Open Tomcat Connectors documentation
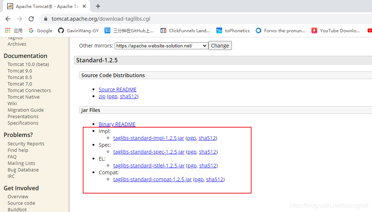 coord(29,91)
